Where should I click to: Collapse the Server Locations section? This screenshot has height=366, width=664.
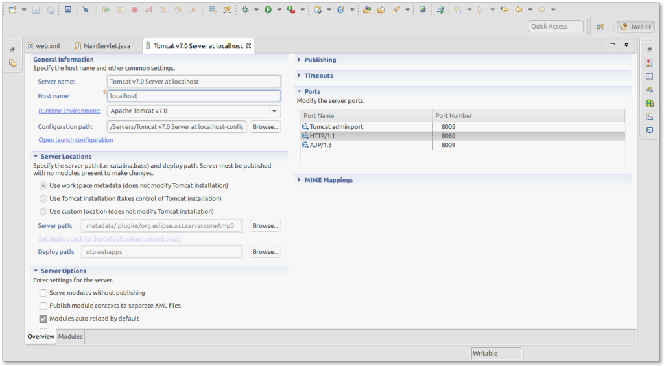click(x=36, y=157)
